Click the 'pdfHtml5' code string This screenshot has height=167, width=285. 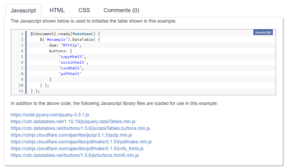pyautogui.click(x=70, y=74)
